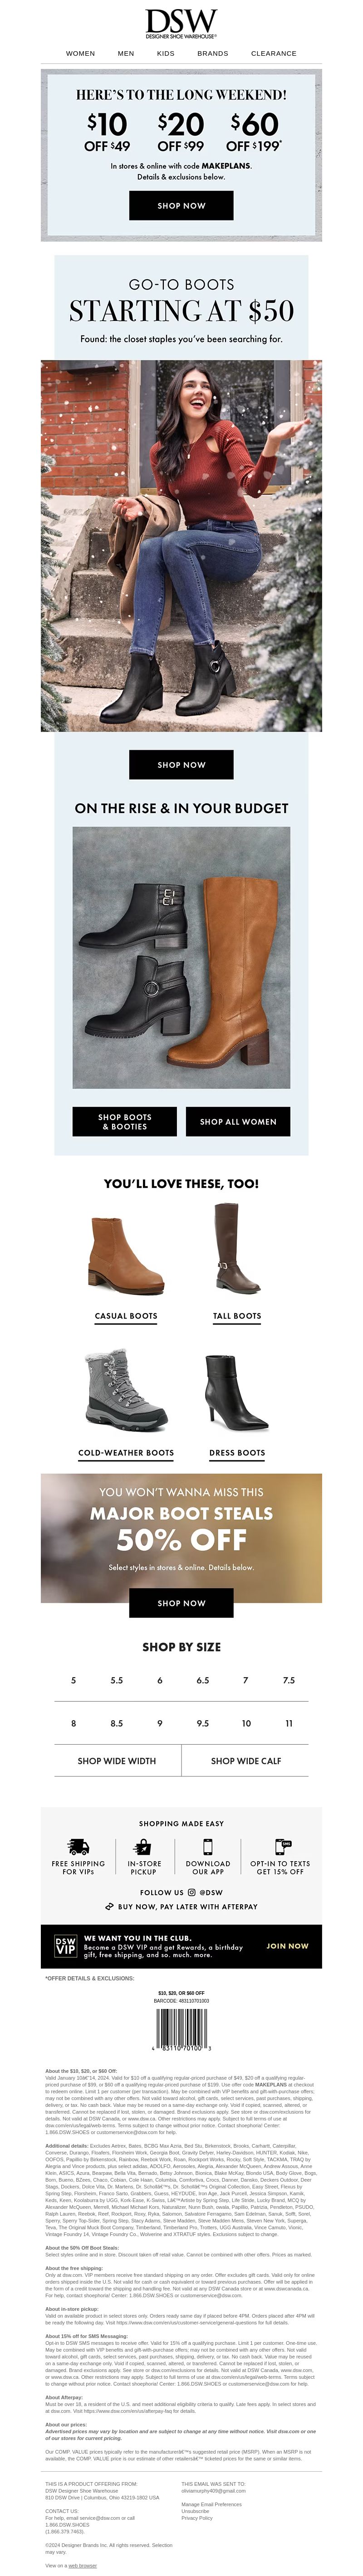Click the Shop All Women button
This screenshot has height=2576, width=363.
coord(238,1121)
